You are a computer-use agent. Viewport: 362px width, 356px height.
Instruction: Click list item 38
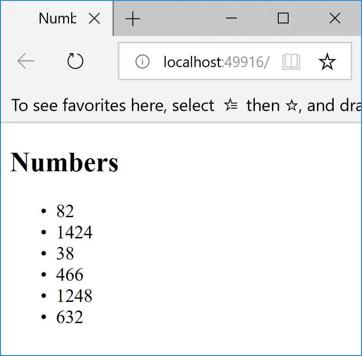pyautogui.click(x=65, y=253)
